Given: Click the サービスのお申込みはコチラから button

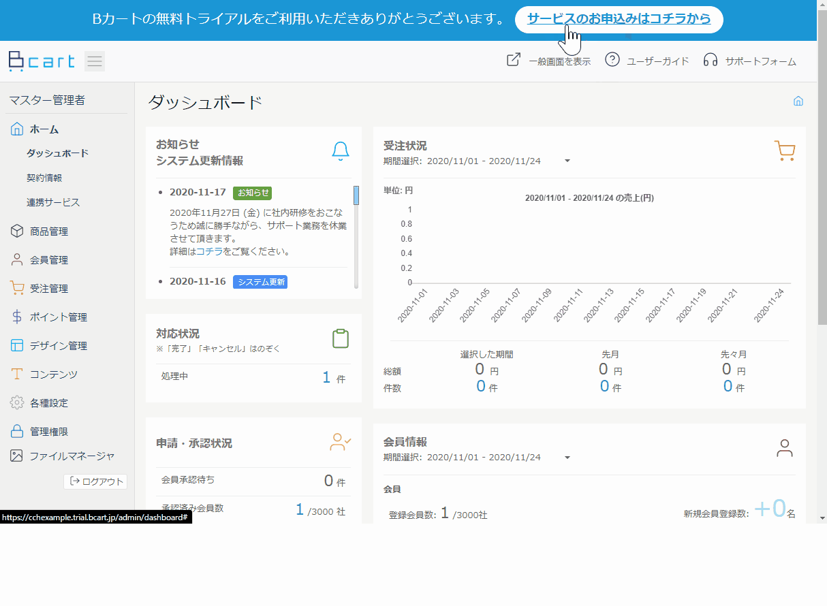Looking at the screenshot, I should (x=619, y=19).
